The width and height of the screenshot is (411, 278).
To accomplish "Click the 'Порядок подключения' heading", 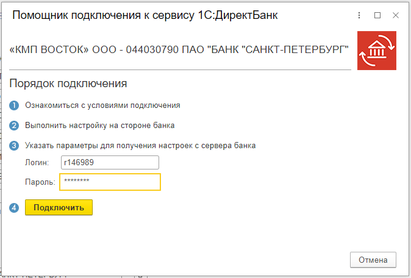I will point(68,83).
